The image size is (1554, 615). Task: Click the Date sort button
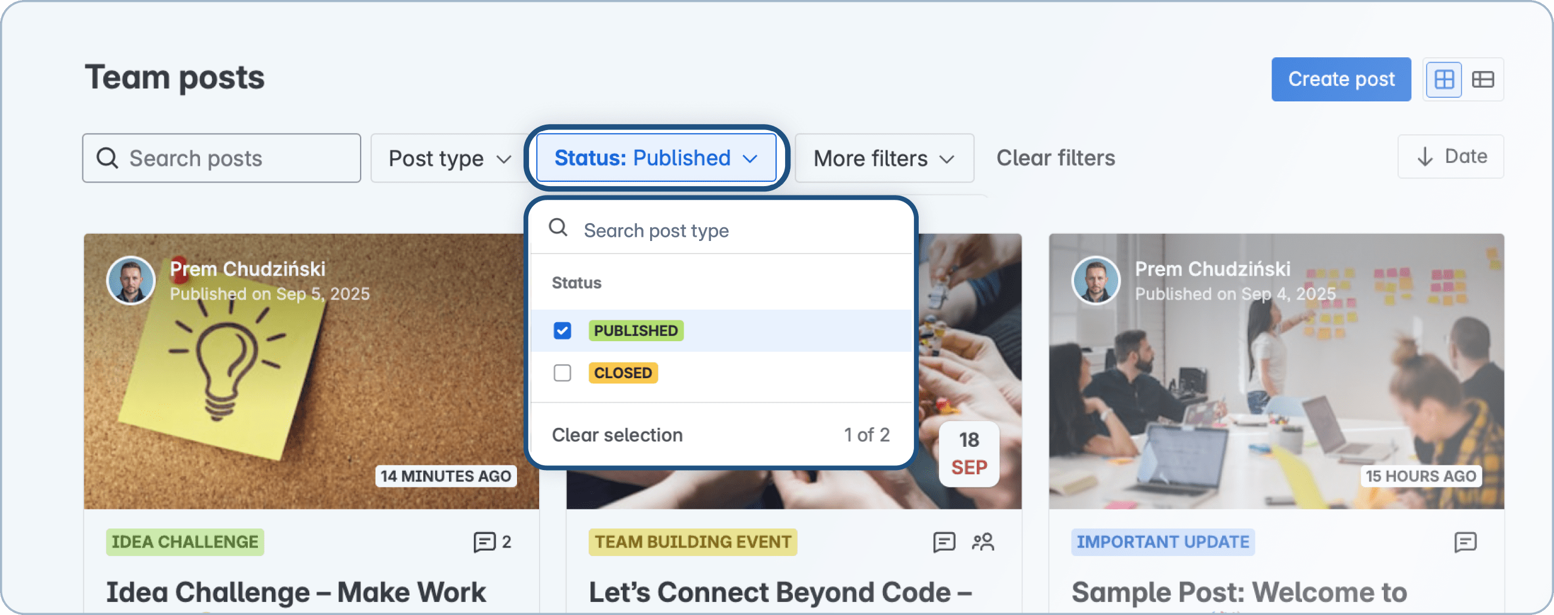1451,157
